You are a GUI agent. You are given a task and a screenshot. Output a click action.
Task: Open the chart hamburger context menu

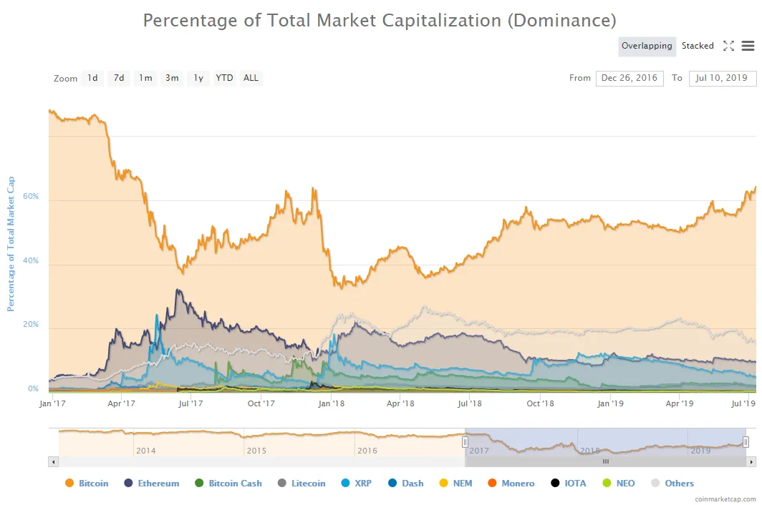(x=748, y=46)
